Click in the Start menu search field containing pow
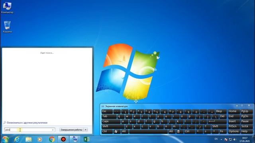255x143 pixels. pos(29,130)
